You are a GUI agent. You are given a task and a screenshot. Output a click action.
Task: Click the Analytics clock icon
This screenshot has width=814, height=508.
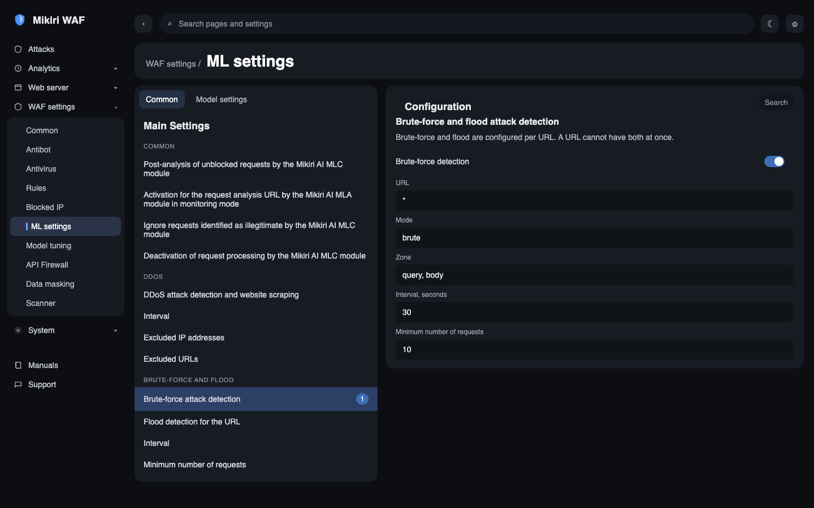(x=18, y=68)
